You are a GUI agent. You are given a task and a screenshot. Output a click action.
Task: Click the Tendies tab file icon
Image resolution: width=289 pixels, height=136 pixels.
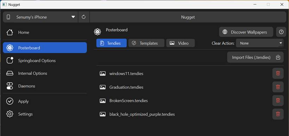(102, 43)
